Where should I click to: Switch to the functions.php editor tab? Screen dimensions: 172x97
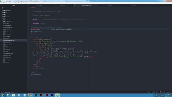(x=39, y=5)
